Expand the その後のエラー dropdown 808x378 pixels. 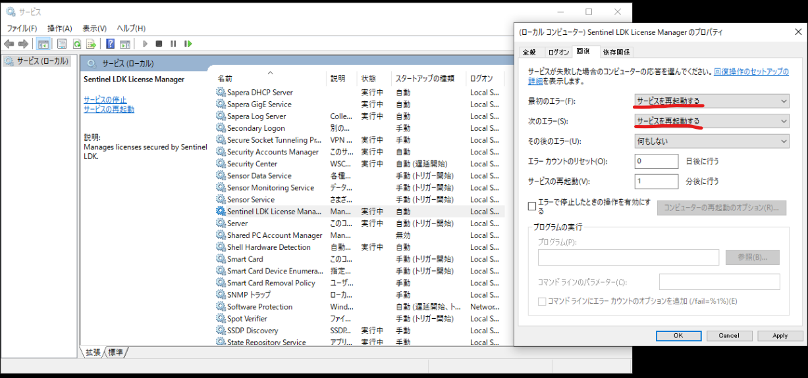pos(711,141)
